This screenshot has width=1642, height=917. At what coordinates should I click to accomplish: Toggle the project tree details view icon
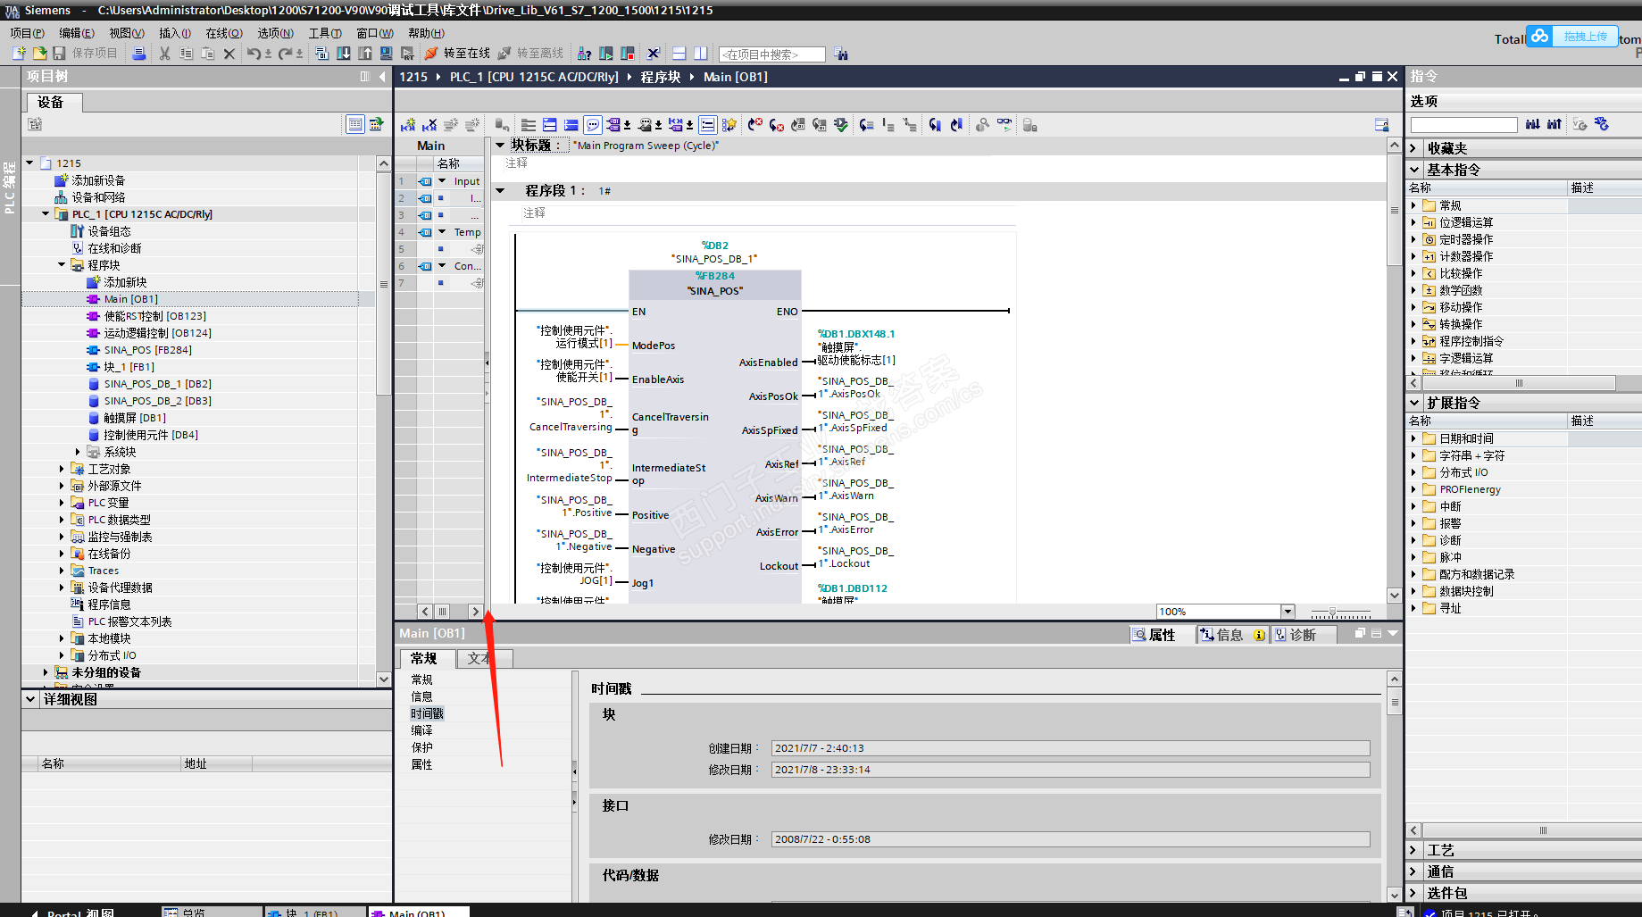click(x=355, y=124)
